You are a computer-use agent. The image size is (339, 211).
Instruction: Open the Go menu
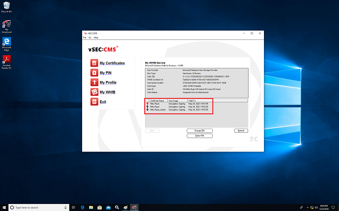pyautogui.click(x=90, y=38)
